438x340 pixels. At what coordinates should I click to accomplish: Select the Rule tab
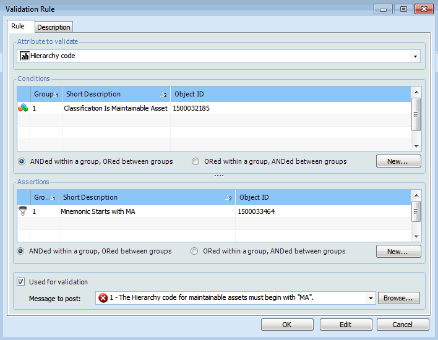point(18,27)
